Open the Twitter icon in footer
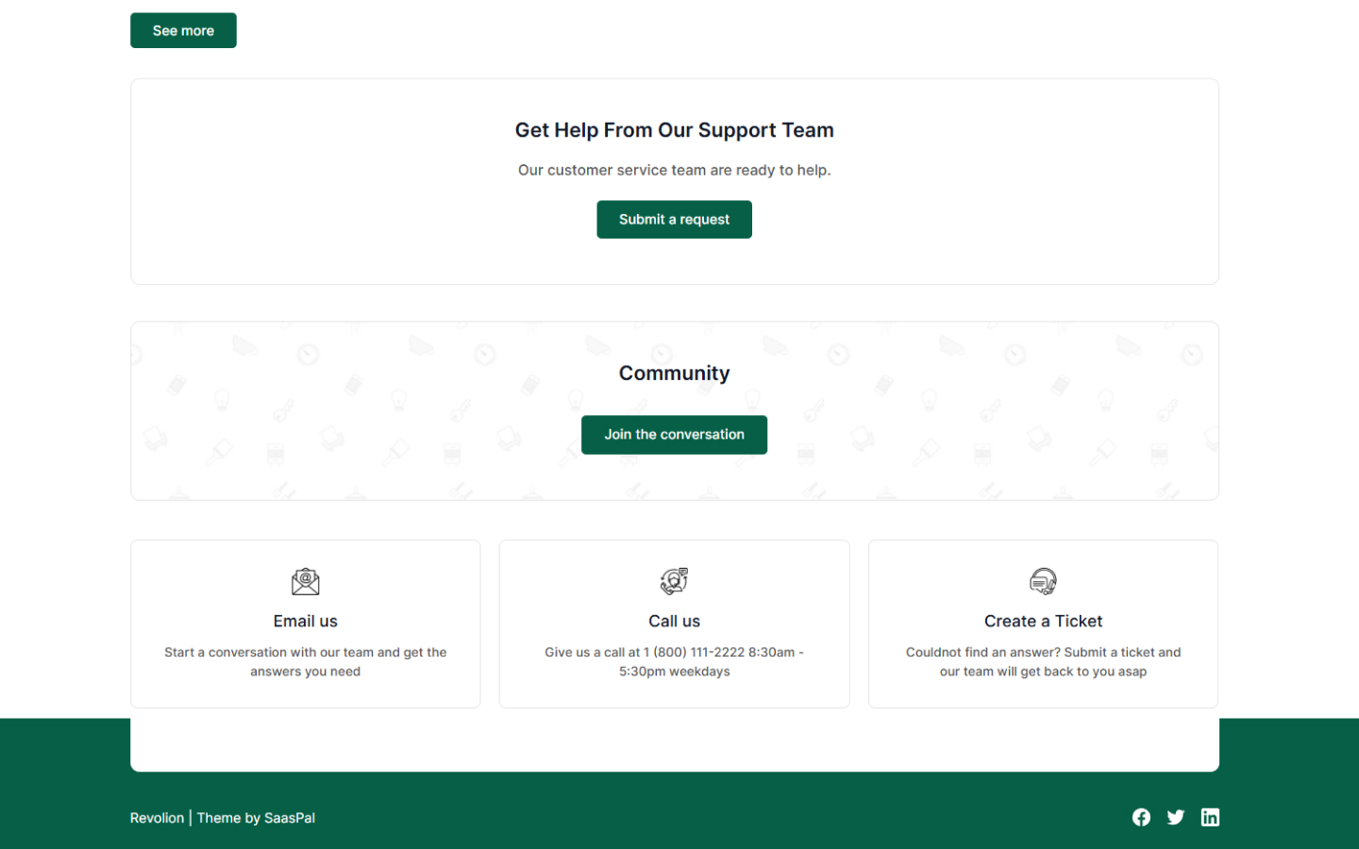Image resolution: width=1359 pixels, height=849 pixels. [1175, 817]
